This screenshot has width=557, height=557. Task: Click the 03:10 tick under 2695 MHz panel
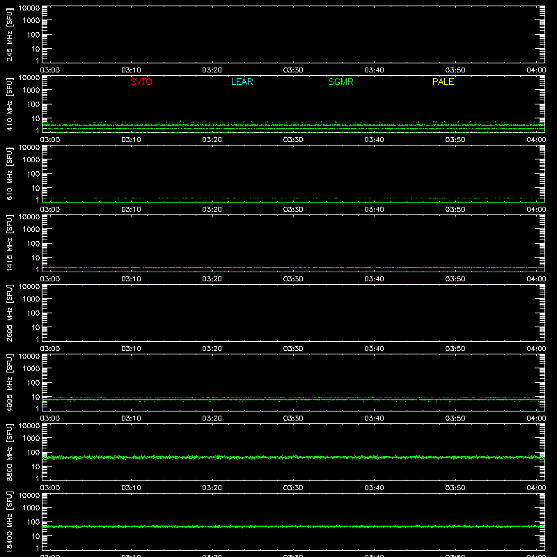tap(131, 349)
